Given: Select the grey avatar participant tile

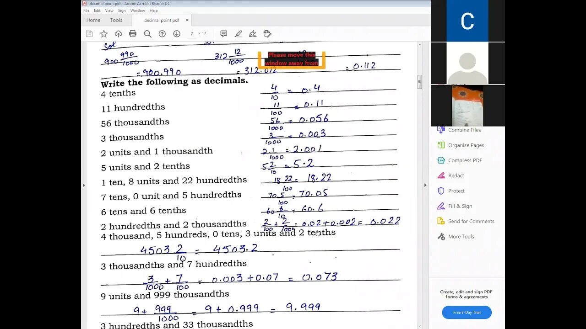Looking at the screenshot, I should [x=467, y=64].
